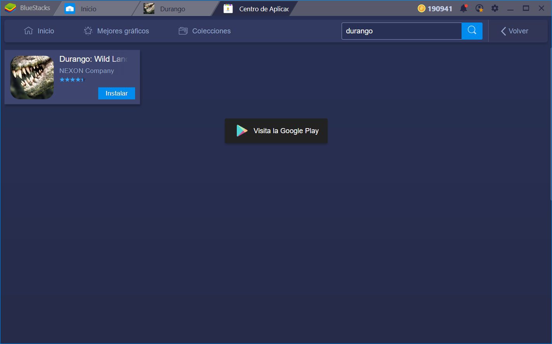This screenshot has width=552, height=344.
Task: Click the Durango tab game icon
Action: click(149, 9)
